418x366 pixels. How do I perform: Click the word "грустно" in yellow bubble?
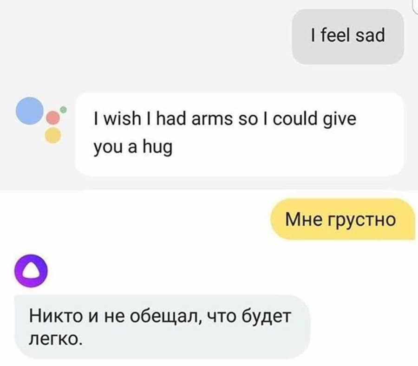point(361,221)
